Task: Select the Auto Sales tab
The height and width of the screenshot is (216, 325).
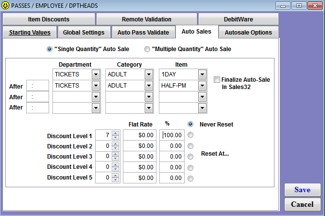Action: pyautogui.click(x=196, y=32)
